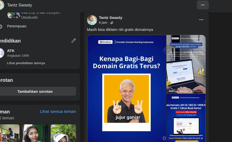Viewport: 232px width, 142px height.
Task: Click the mutual friends avatars near Utsukushi
Action: click(14, 15)
